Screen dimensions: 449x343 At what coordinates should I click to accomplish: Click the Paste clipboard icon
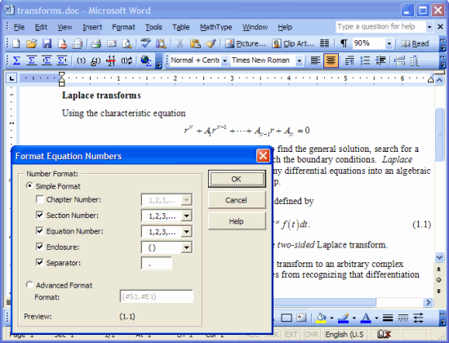[195, 44]
